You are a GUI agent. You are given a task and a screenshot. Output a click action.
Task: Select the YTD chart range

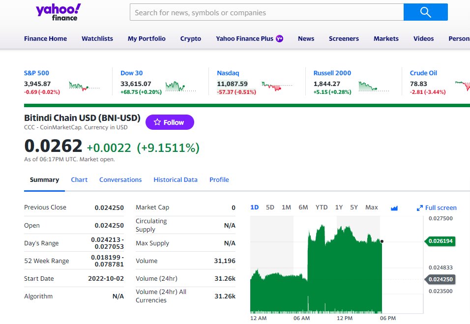pyautogui.click(x=322, y=207)
